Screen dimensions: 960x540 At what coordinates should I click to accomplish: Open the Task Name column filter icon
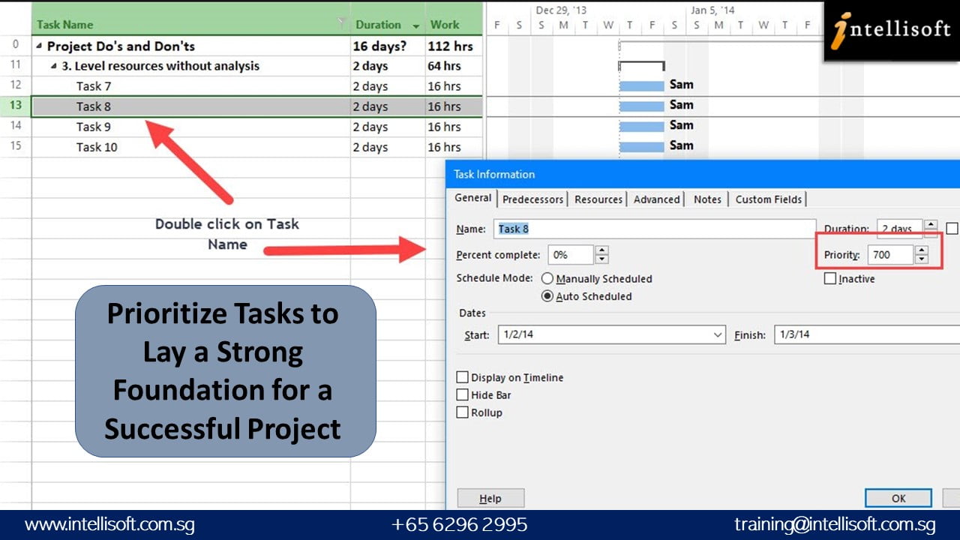[x=342, y=24]
